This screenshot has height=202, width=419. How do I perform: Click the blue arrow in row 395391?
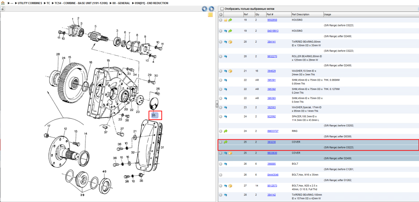pos(226,80)
